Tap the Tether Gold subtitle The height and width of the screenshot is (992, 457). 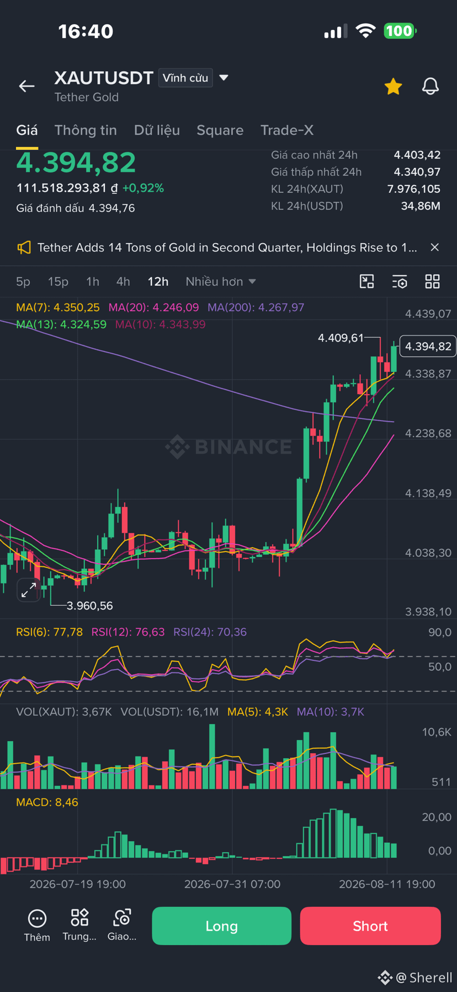click(x=87, y=97)
